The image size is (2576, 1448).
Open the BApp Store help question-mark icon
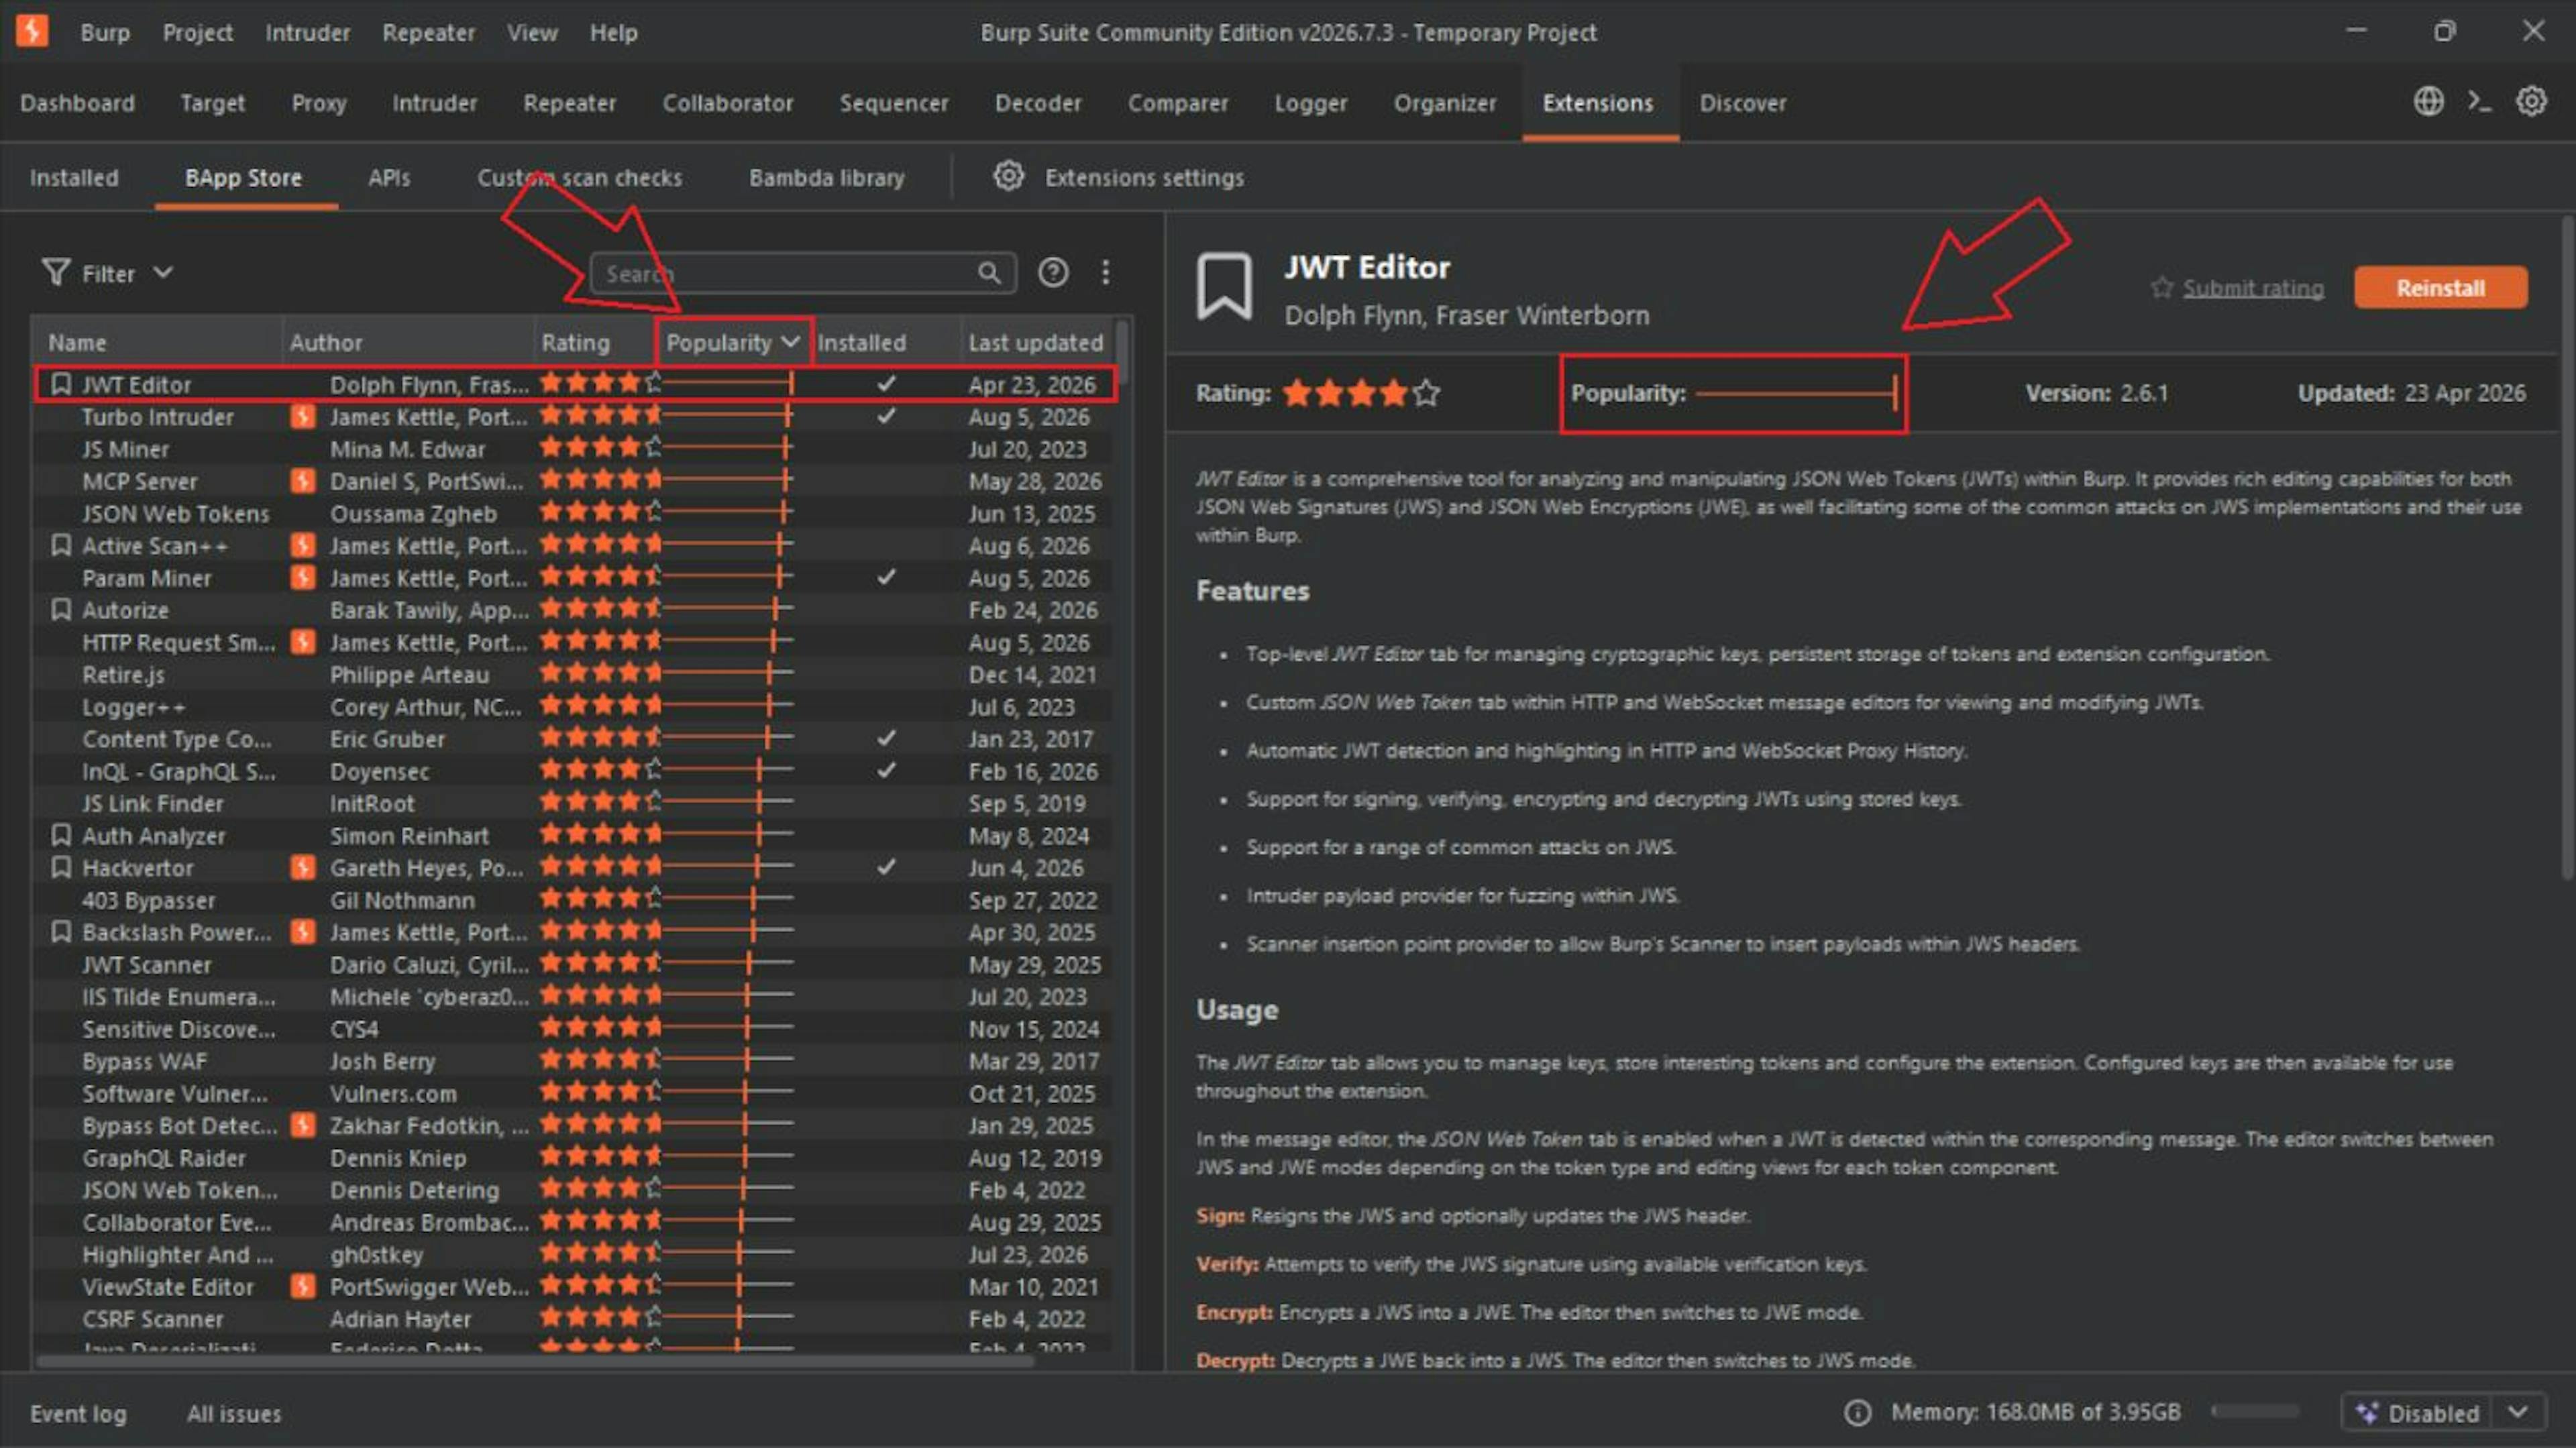point(1053,272)
